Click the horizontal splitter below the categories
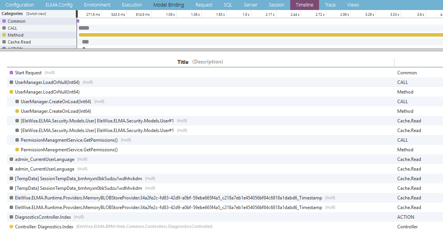The height and width of the screenshot is (231, 443). [221, 50]
